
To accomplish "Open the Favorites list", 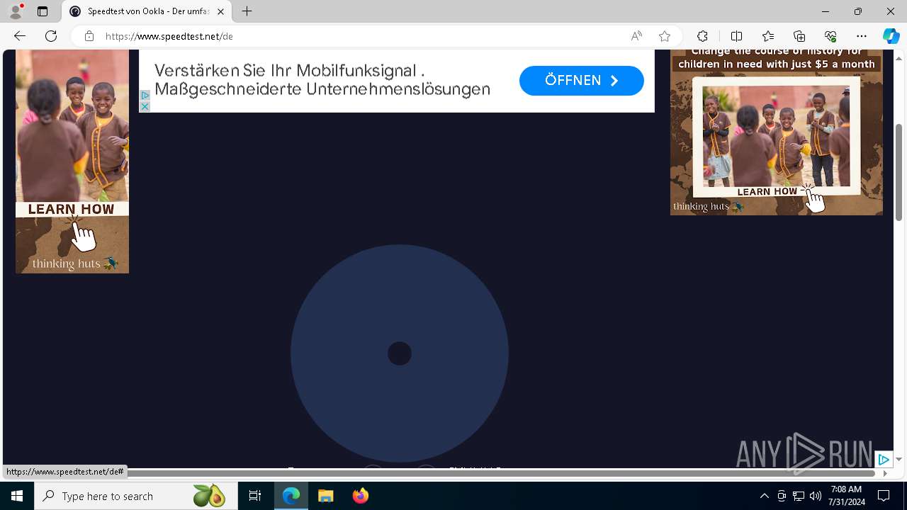I will (x=768, y=36).
